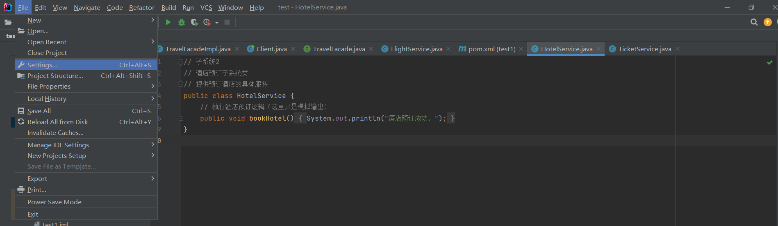The height and width of the screenshot is (226, 778).
Task: Choose Save All from the File menu
Action: click(86, 111)
